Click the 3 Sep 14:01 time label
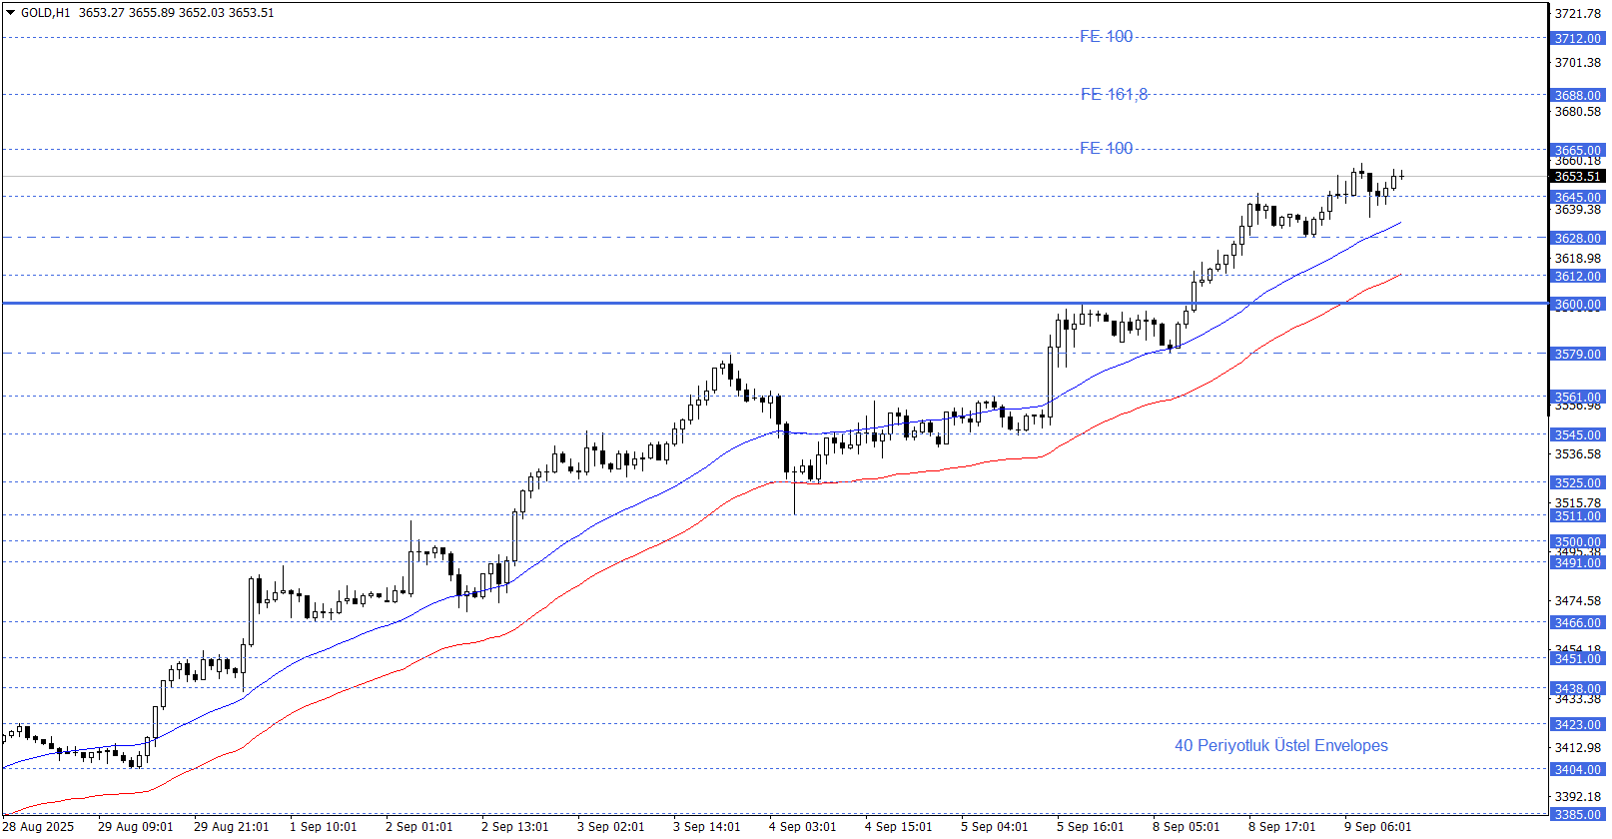This screenshot has height=839, width=1612. coord(706,826)
